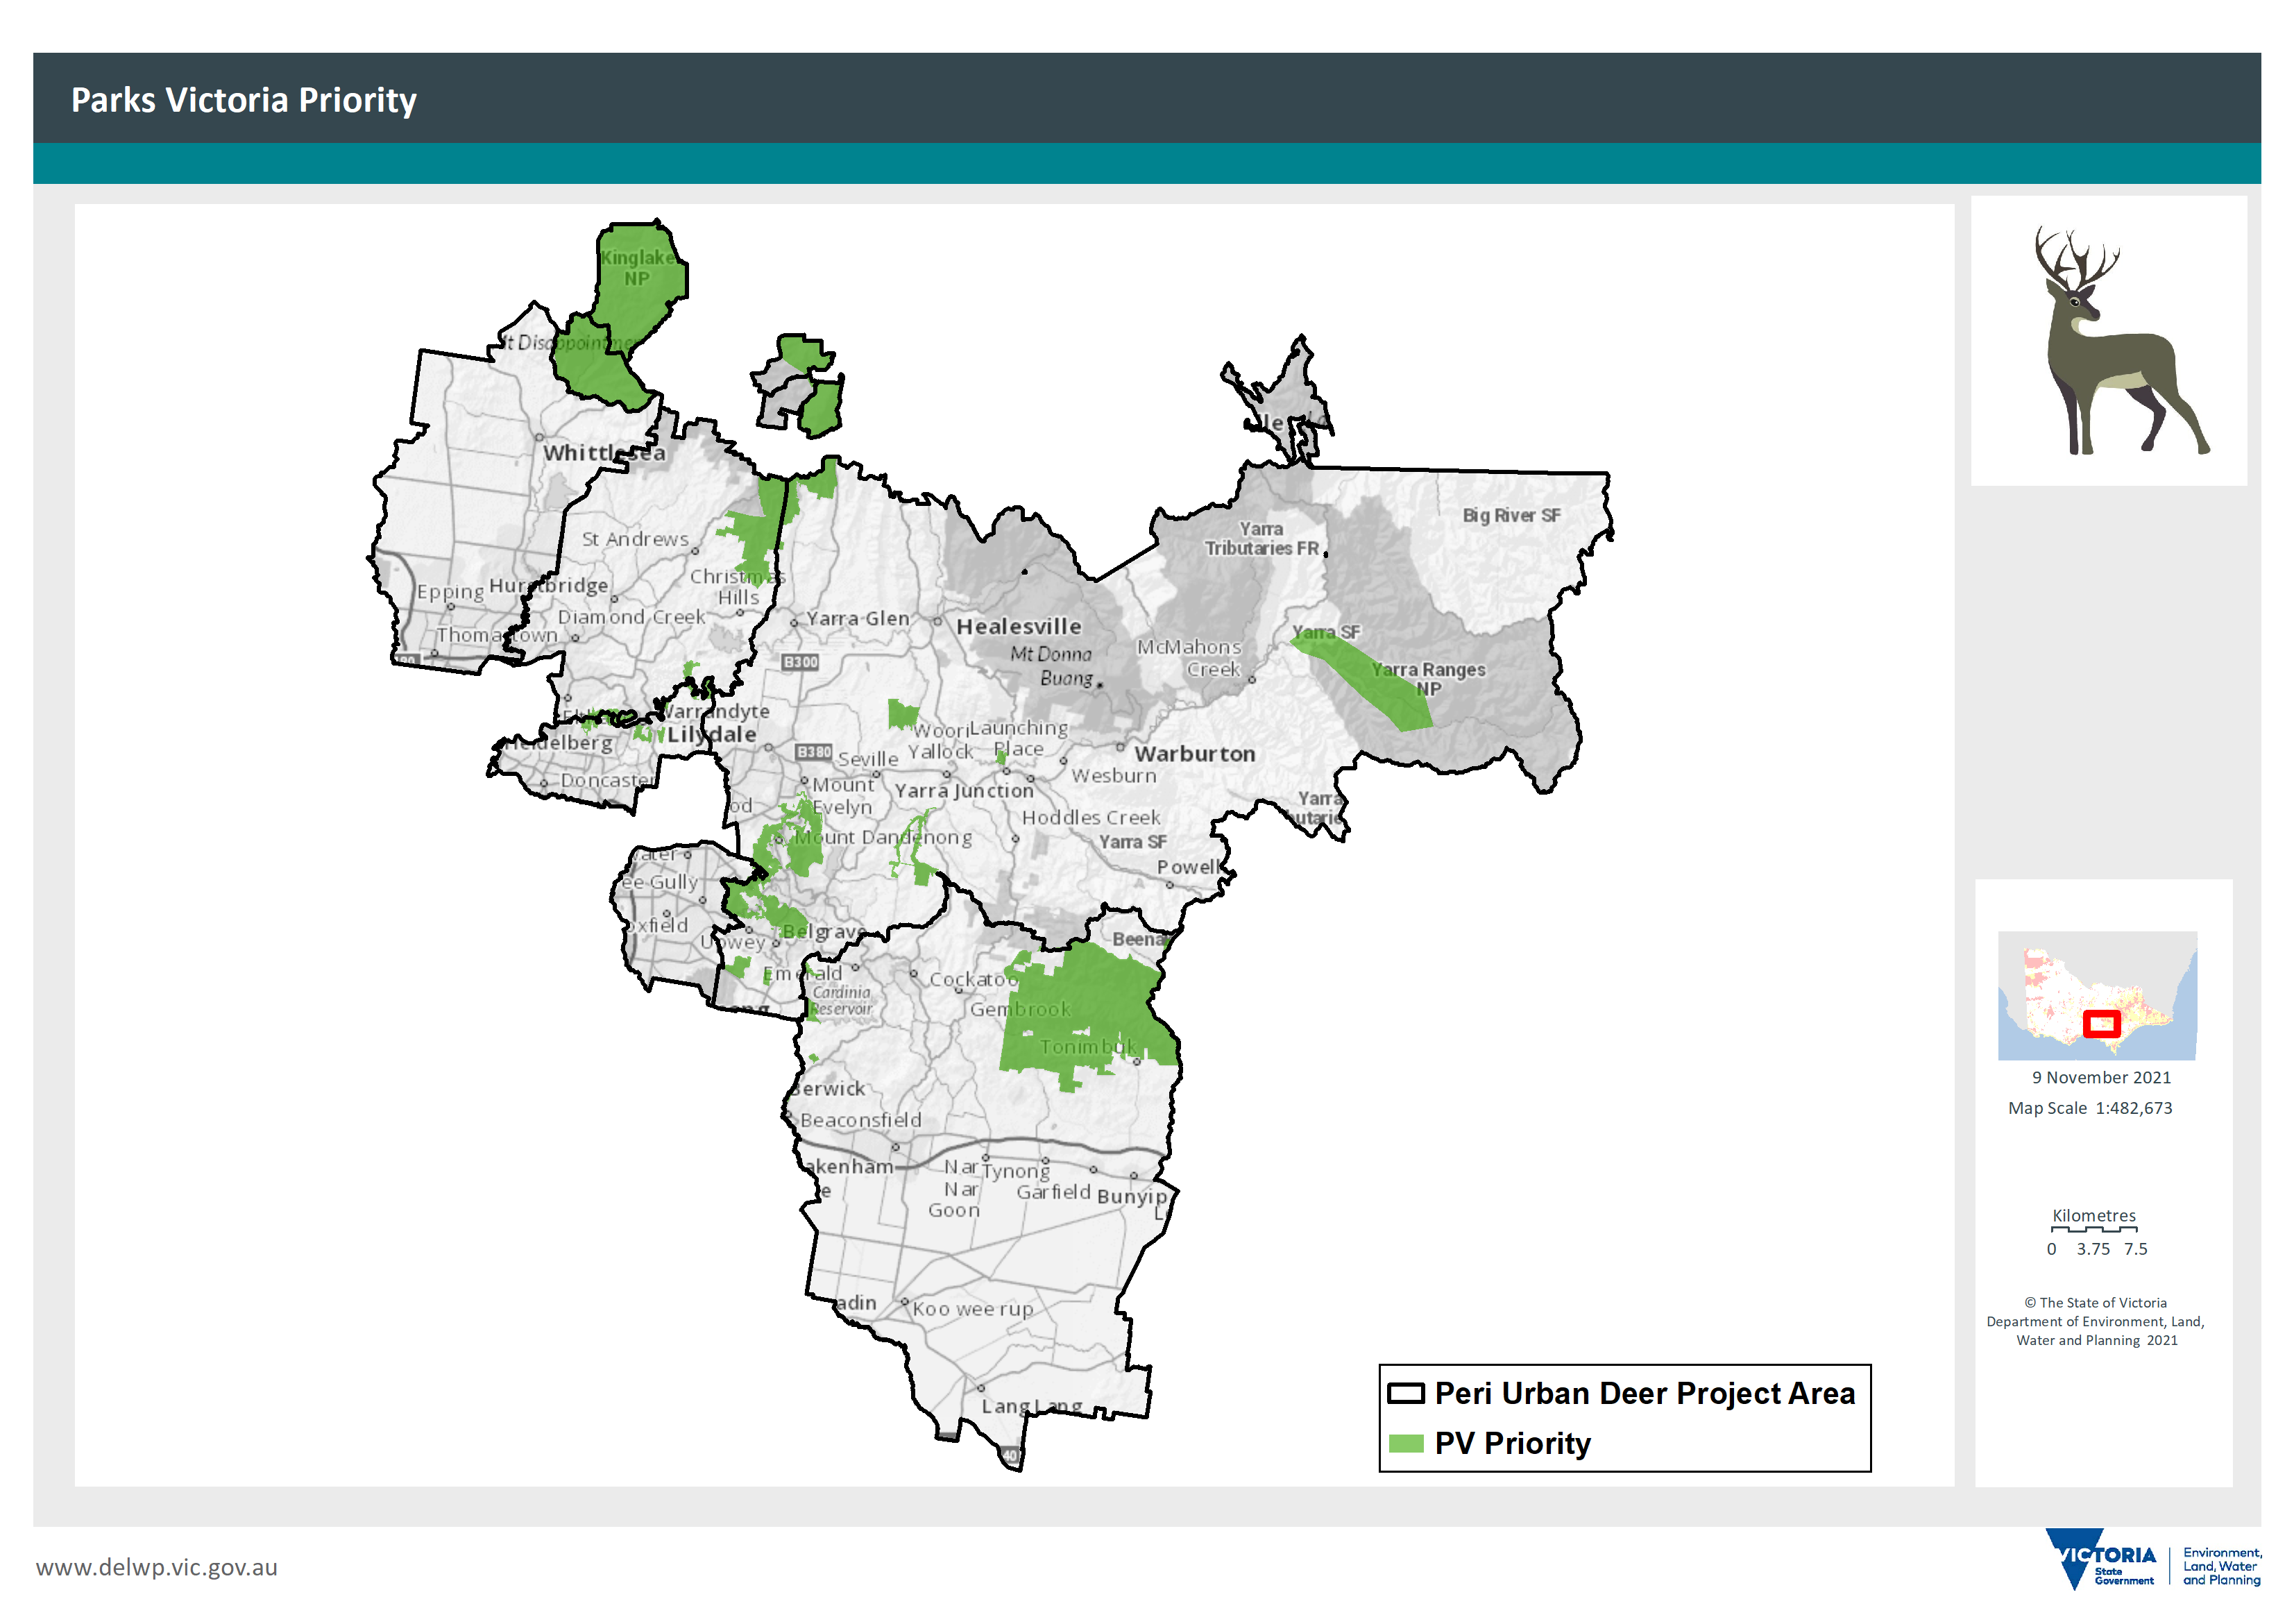Click the Peri Urban Deer Project Area legend box
2294x1624 pixels.
pos(1405,1394)
